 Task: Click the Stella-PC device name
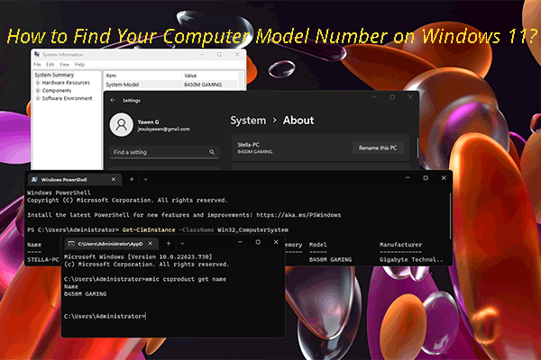click(x=249, y=145)
